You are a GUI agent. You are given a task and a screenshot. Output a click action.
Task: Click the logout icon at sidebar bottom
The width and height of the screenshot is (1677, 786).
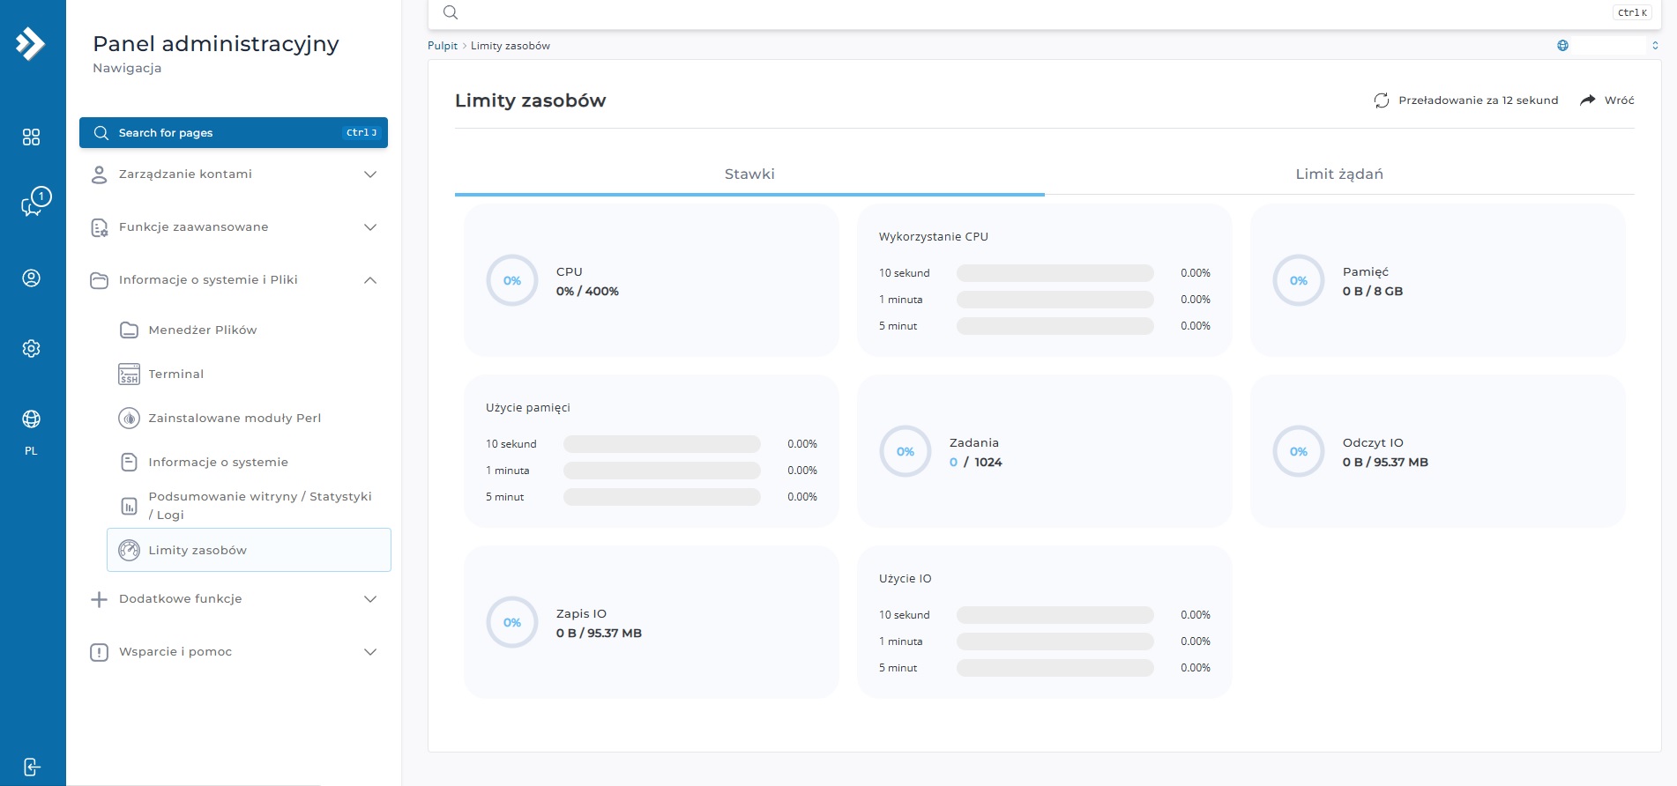[x=32, y=767]
